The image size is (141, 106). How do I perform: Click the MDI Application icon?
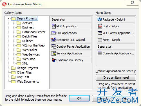pos(53,26)
